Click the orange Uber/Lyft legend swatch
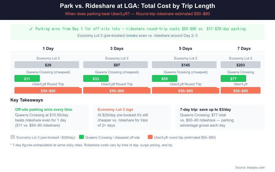This screenshot has width=275, height=172. pyautogui.click(x=150, y=137)
